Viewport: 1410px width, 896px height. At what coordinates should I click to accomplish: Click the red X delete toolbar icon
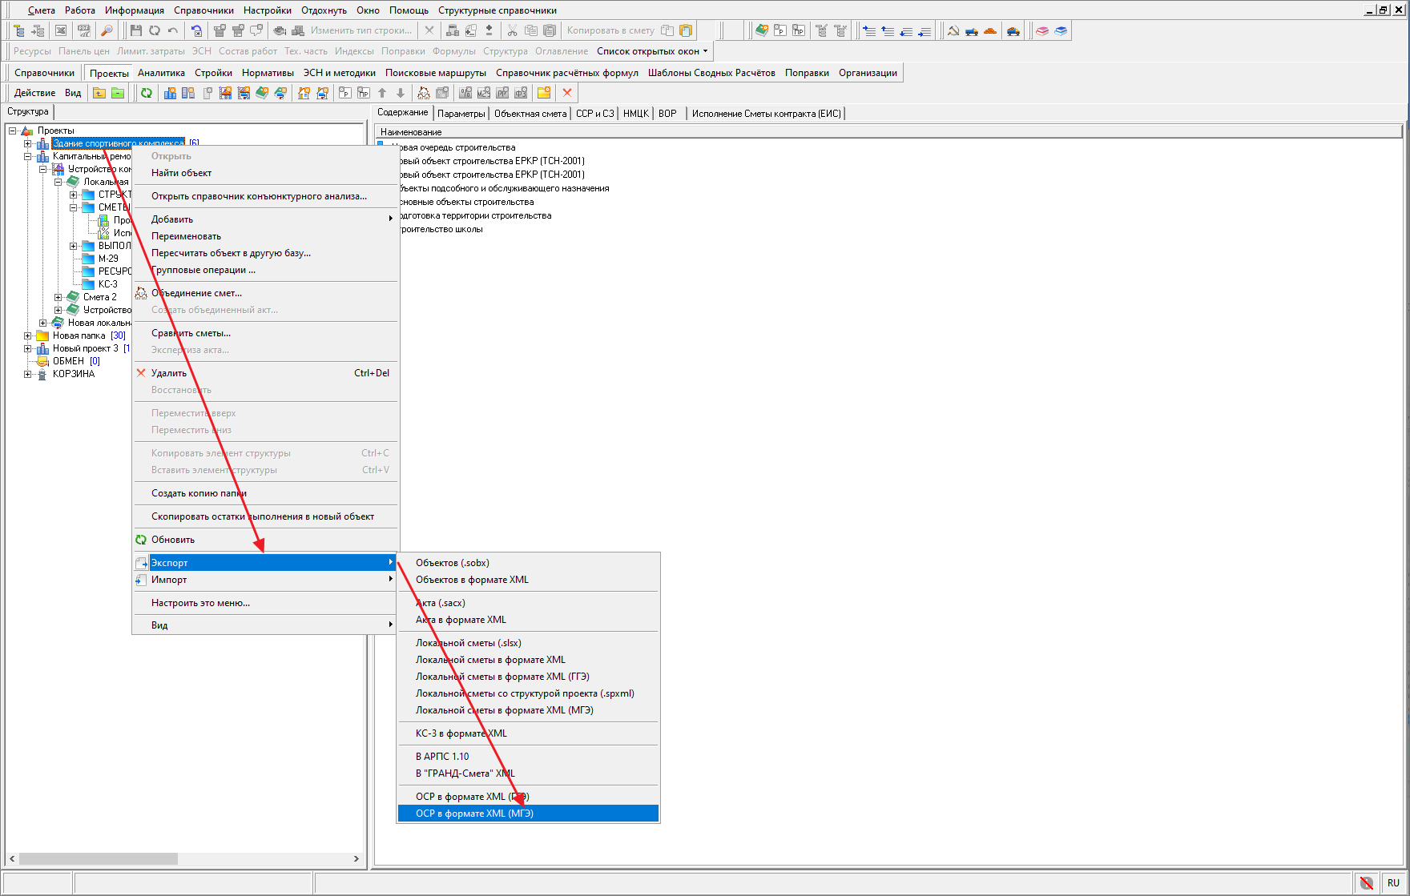(567, 93)
